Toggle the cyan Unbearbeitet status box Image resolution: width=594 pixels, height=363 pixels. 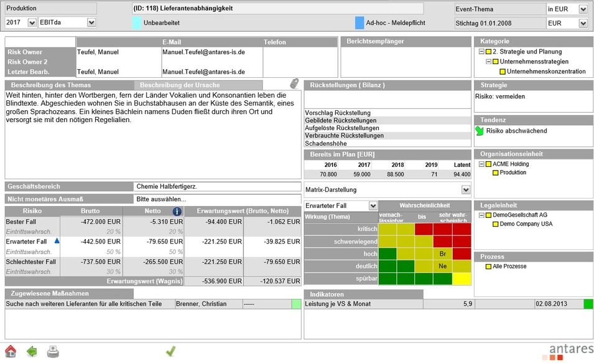[136, 21]
